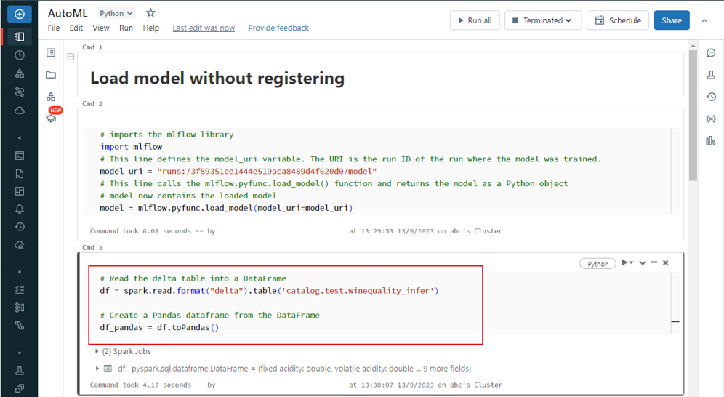Open the Catalog shapes icon in dark sidebar

pyautogui.click(x=20, y=73)
